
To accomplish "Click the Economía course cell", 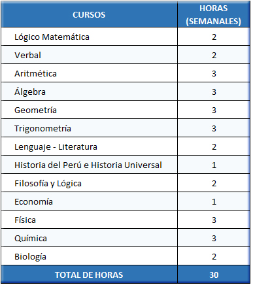I will click(x=89, y=201).
